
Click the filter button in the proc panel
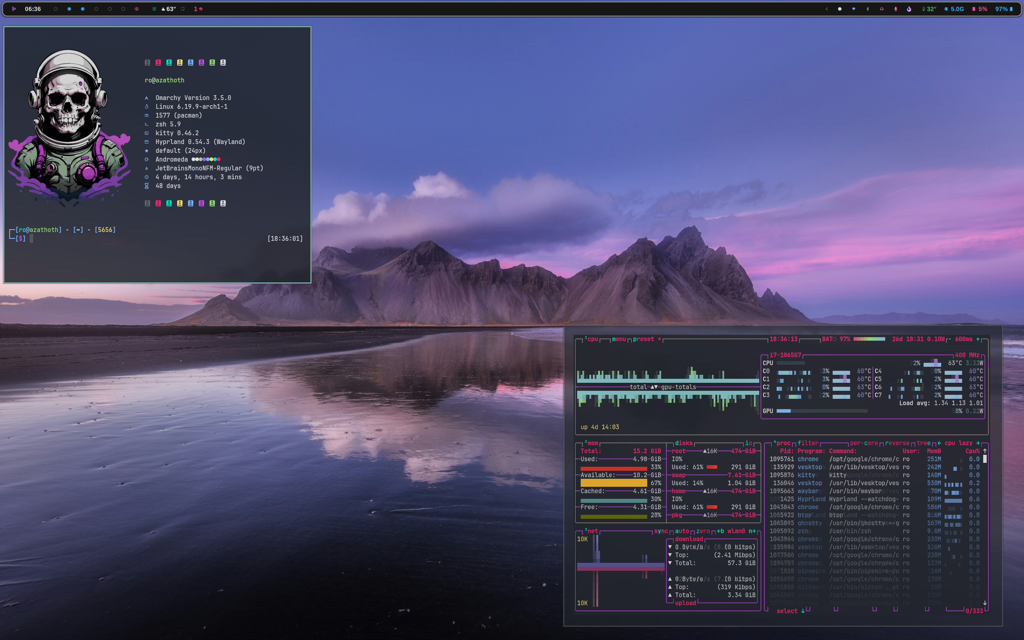808,443
